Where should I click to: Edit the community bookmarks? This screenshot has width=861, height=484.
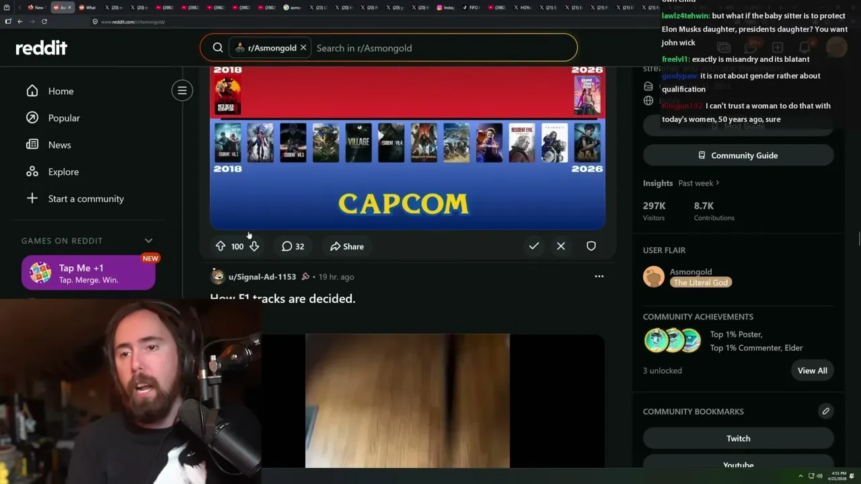click(826, 411)
